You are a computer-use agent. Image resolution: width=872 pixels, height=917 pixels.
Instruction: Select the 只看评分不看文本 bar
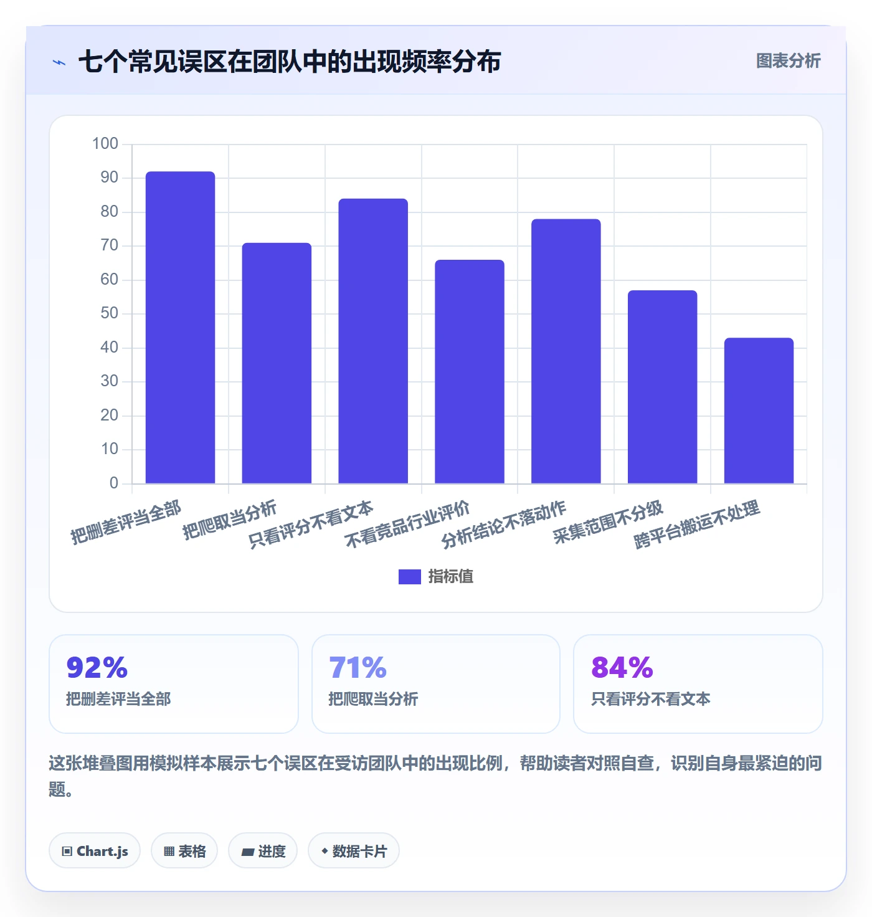coord(373,341)
